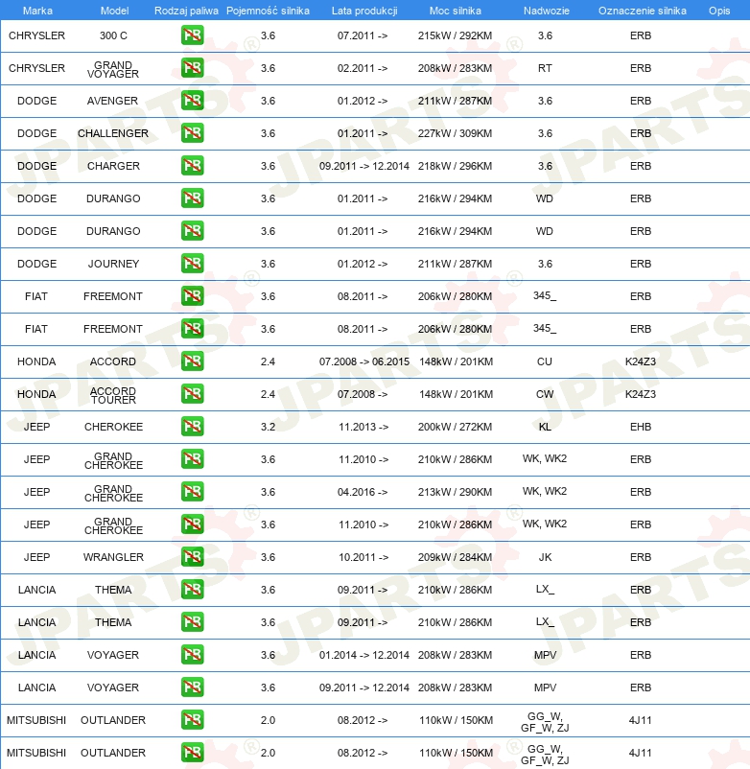Click fuel icon for Lancia Voyager 01.2014 row
The width and height of the screenshot is (750, 769).
192,655
